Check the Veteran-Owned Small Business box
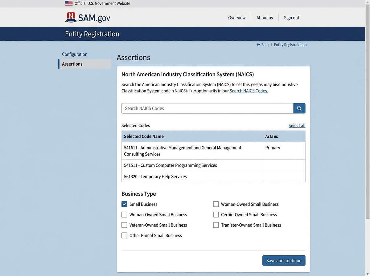Image resolution: width=370 pixels, height=276 pixels. 124,225
